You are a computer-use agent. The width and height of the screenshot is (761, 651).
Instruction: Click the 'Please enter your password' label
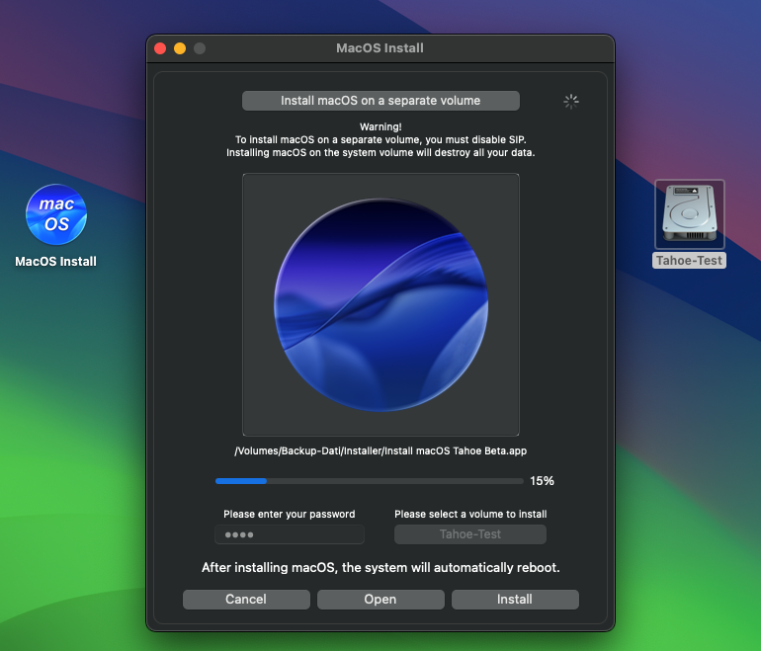[290, 515]
